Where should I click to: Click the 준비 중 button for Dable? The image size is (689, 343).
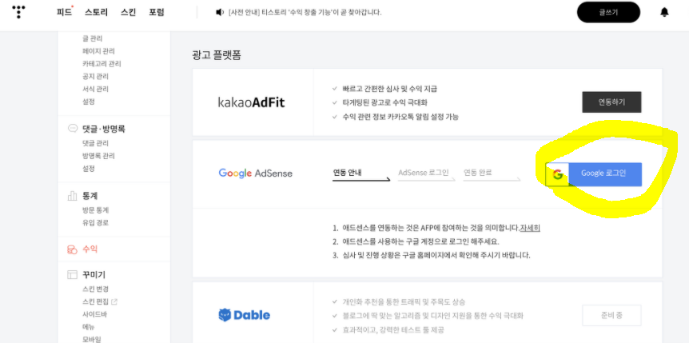click(611, 315)
